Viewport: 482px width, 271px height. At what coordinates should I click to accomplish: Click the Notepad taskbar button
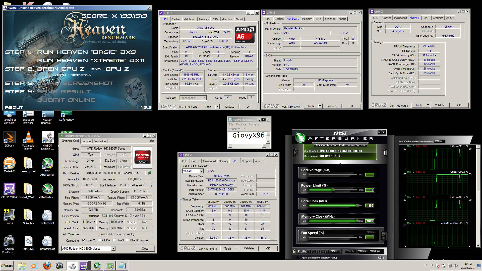(122, 266)
